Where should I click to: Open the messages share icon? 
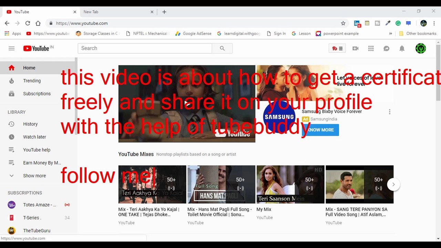[386, 49]
